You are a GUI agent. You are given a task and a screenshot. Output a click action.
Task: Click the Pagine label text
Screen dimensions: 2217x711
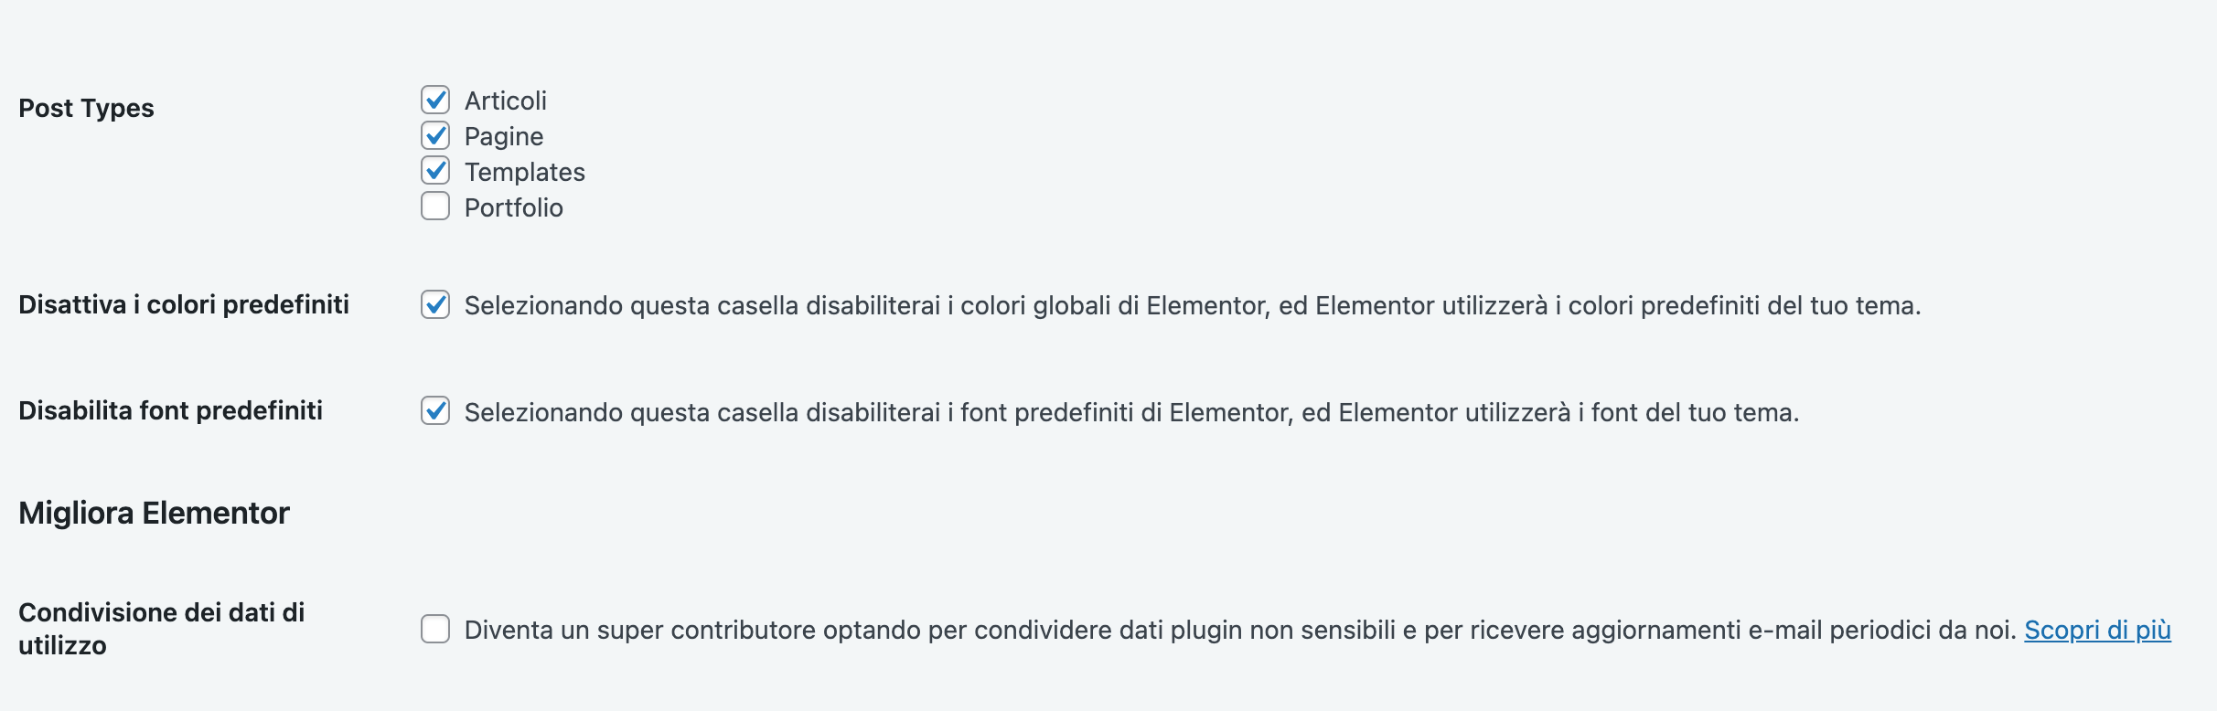pos(503,136)
